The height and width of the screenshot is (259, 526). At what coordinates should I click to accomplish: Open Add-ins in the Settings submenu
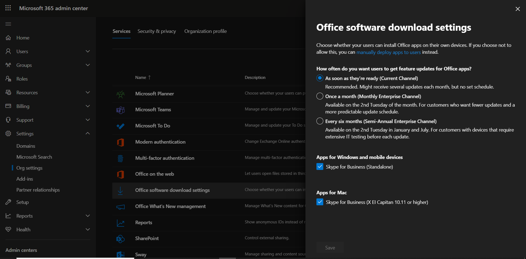[x=25, y=179]
